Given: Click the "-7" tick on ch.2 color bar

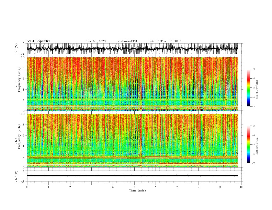Looking at the screenshot, I should 253,163.
